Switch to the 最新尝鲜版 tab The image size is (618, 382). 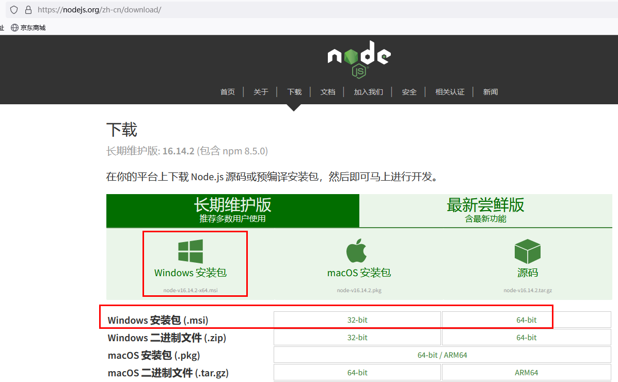[485, 211]
